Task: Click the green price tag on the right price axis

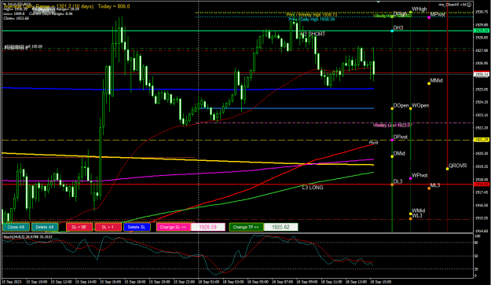Action: tap(482, 31)
